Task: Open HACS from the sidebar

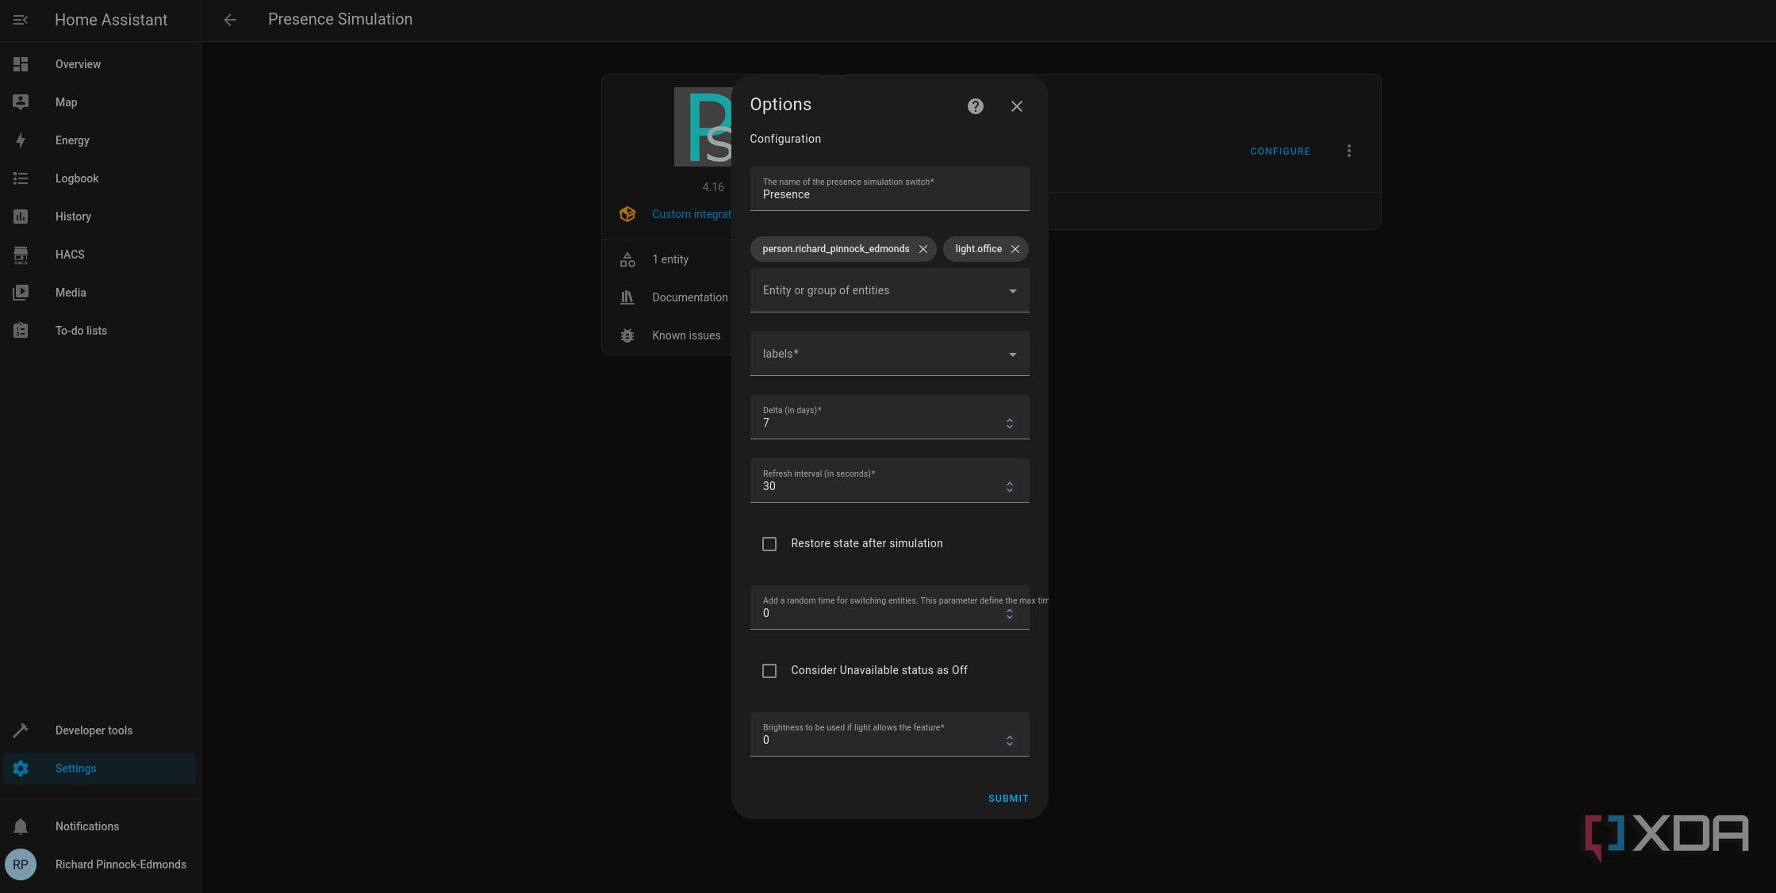Action: [x=70, y=255]
